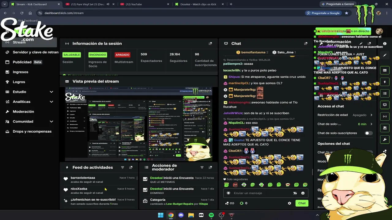Click the chat identity badge icon
The width and height of the screenshot is (392, 220).
tap(228, 193)
